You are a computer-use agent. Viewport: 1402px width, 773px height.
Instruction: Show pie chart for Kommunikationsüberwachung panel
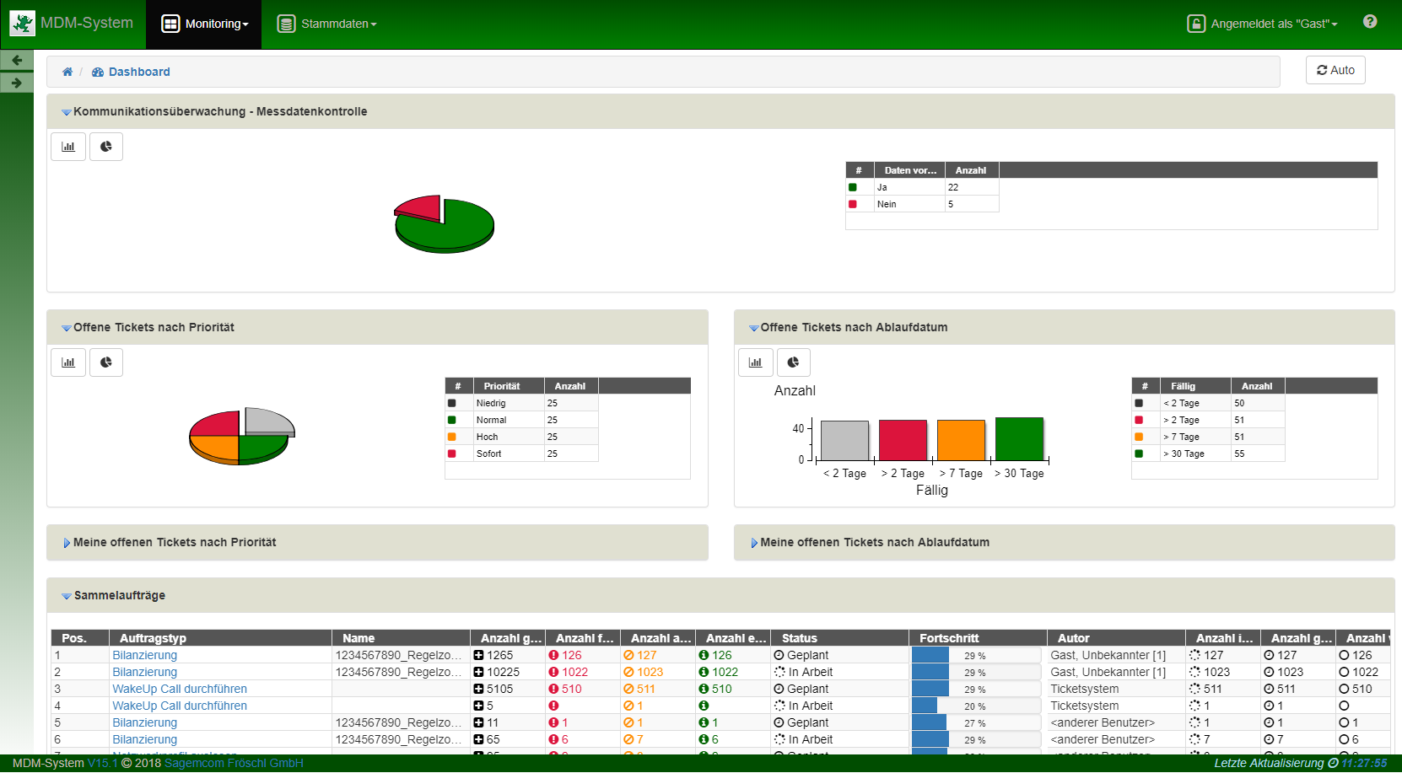[x=106, y=147]
